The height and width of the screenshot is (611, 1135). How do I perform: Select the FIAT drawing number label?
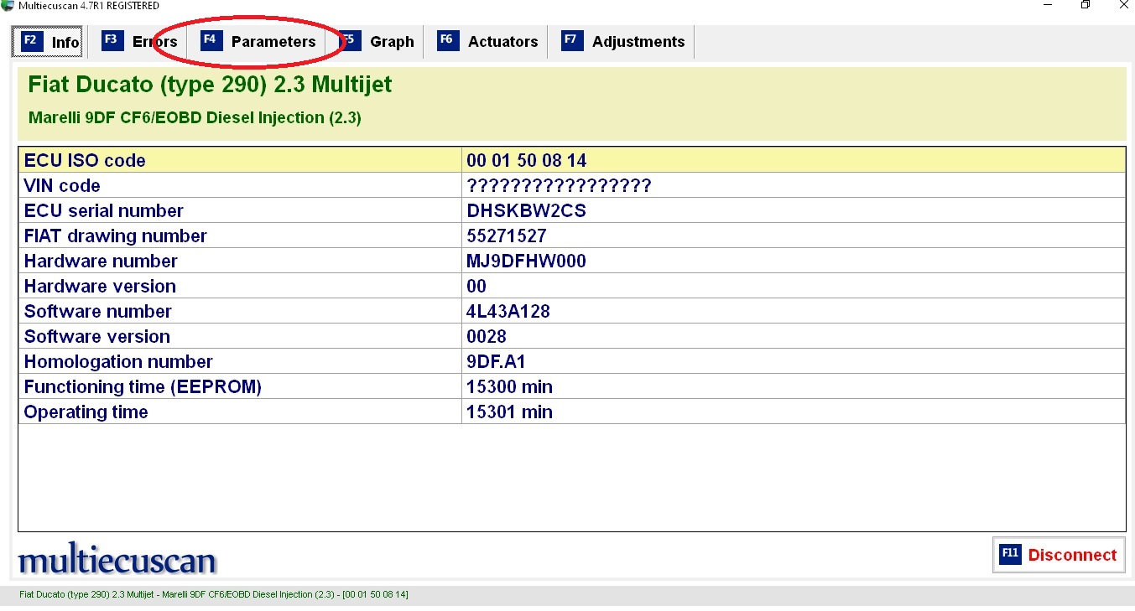click(116, 236)
